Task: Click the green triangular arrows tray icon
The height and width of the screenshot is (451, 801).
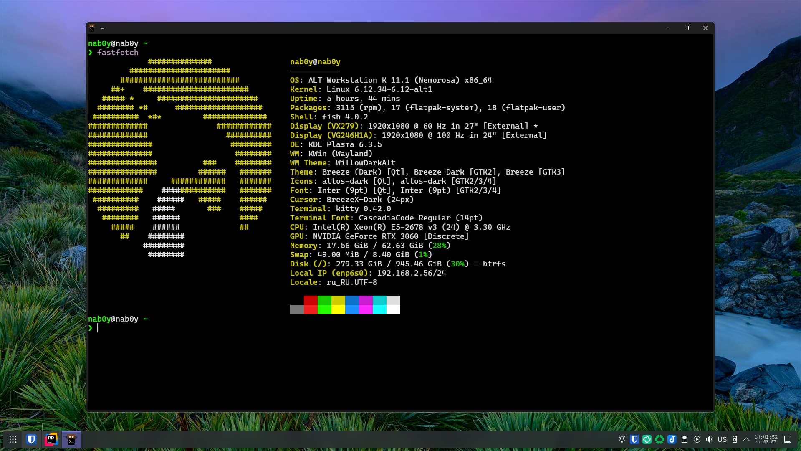Action: tap(659, 439)
